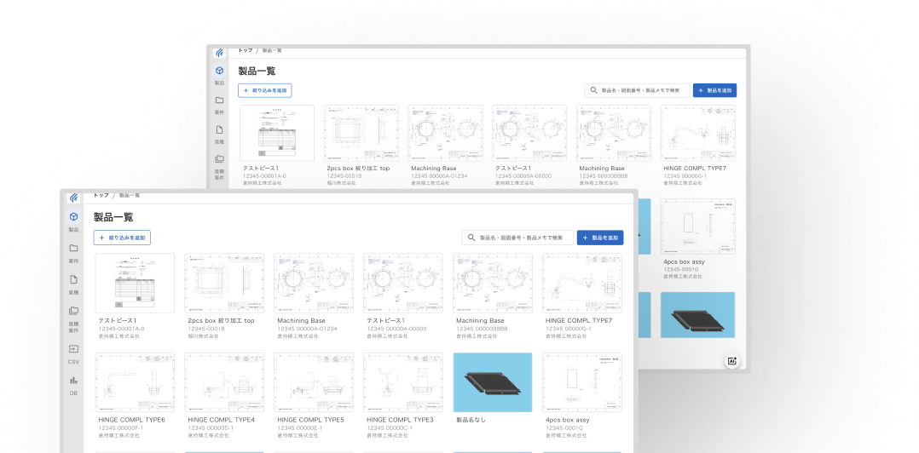Screen dimensions: 919x453
Task: Click the 製品一覧 heading in the front window
Action: click(x=113, y=217)
